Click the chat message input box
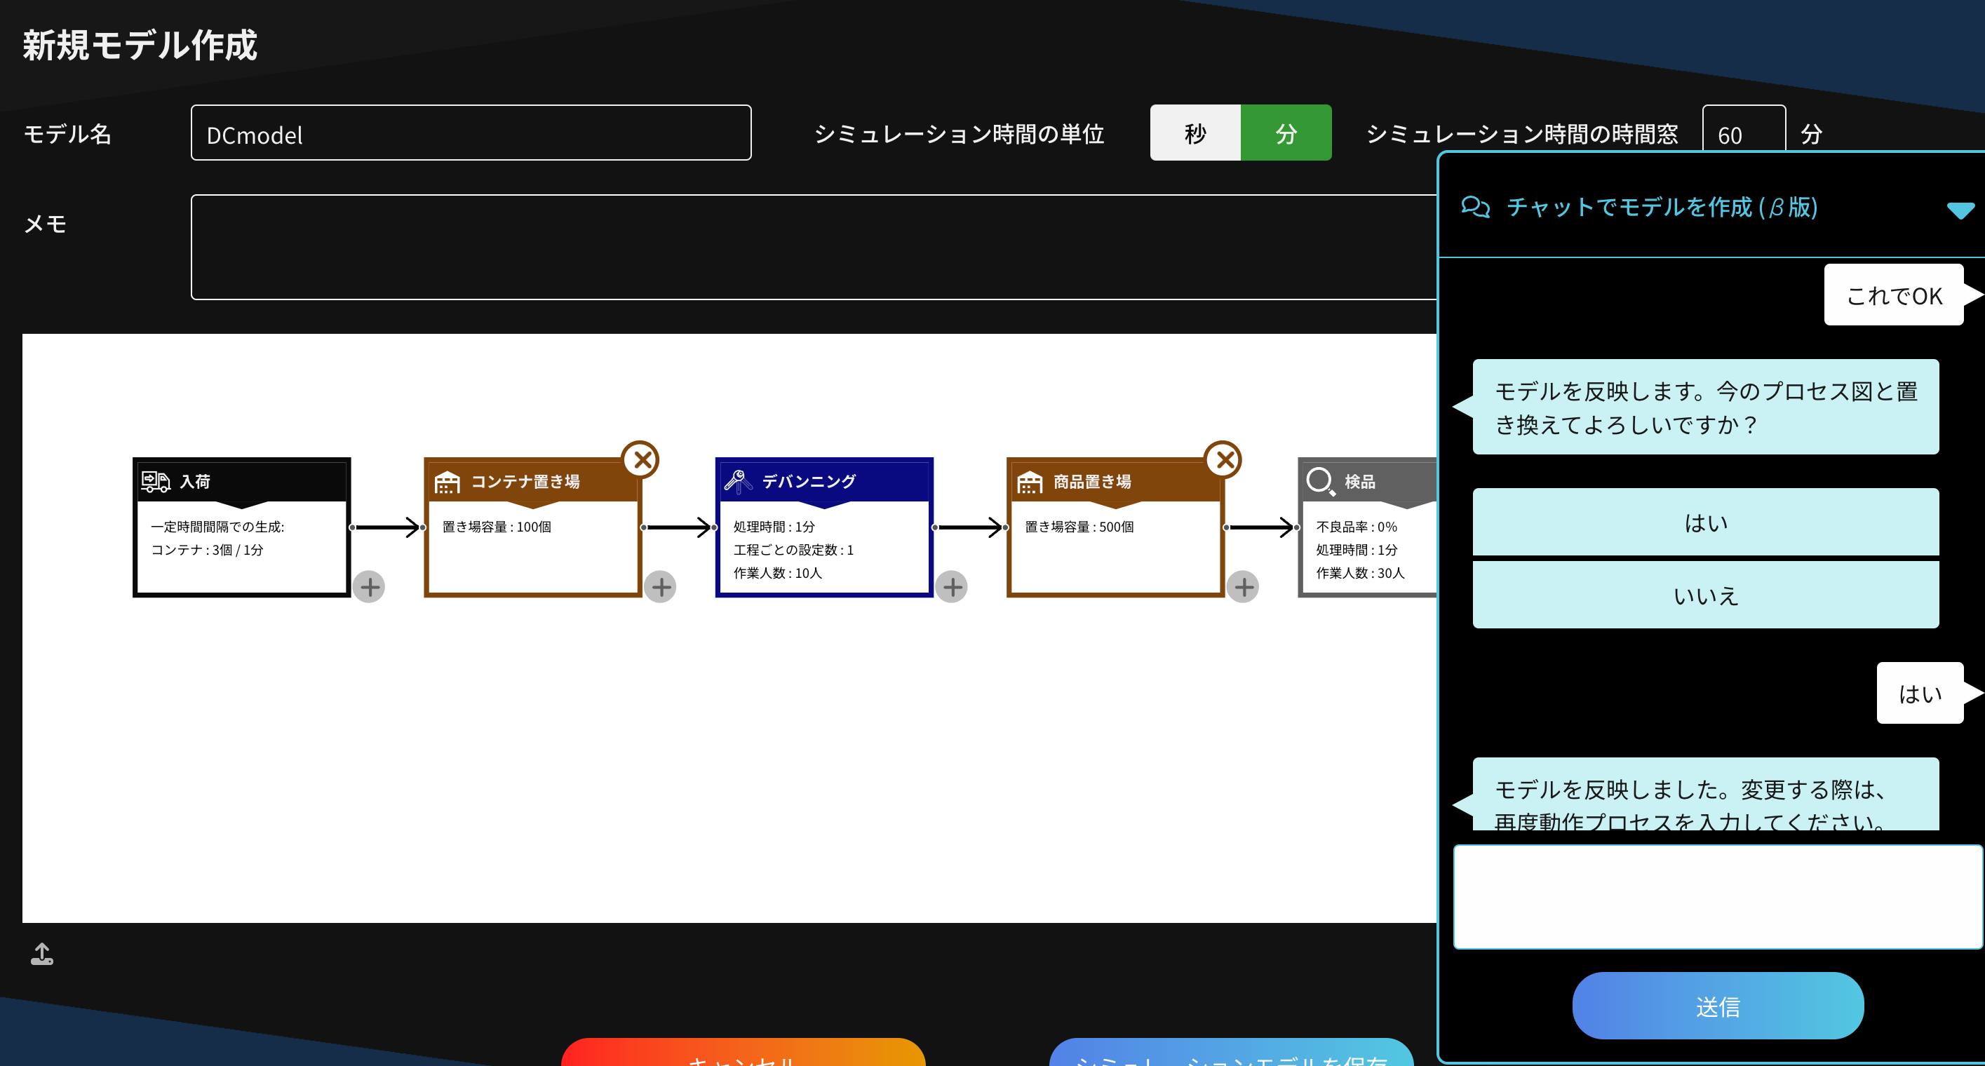This screenshot has height=1066, width=1985. 1717,896
